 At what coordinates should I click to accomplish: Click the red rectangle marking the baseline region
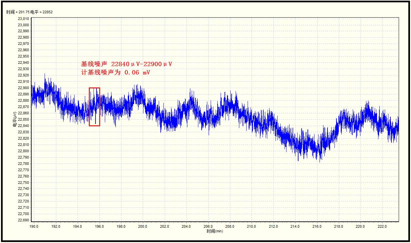click(94, 107)
